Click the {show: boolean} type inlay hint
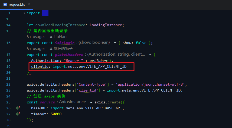Image resolution: width=232 pixels, height=128 pixels. click(94, 42)
